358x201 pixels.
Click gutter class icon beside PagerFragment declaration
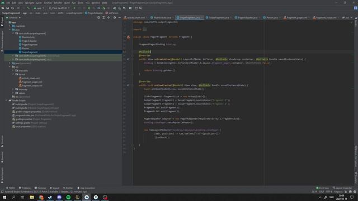click(x=128, y=37)
